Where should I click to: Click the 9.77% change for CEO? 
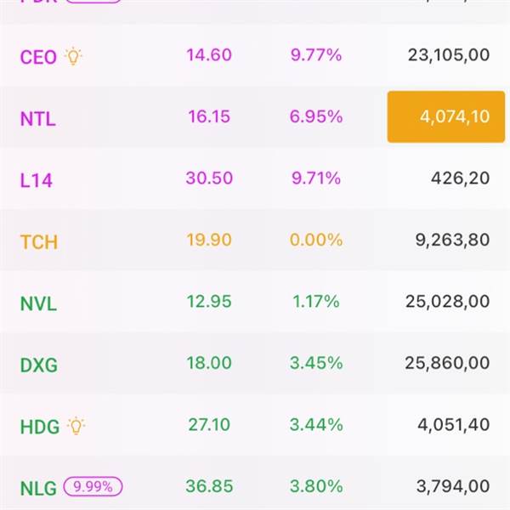[x=316, y=54]
